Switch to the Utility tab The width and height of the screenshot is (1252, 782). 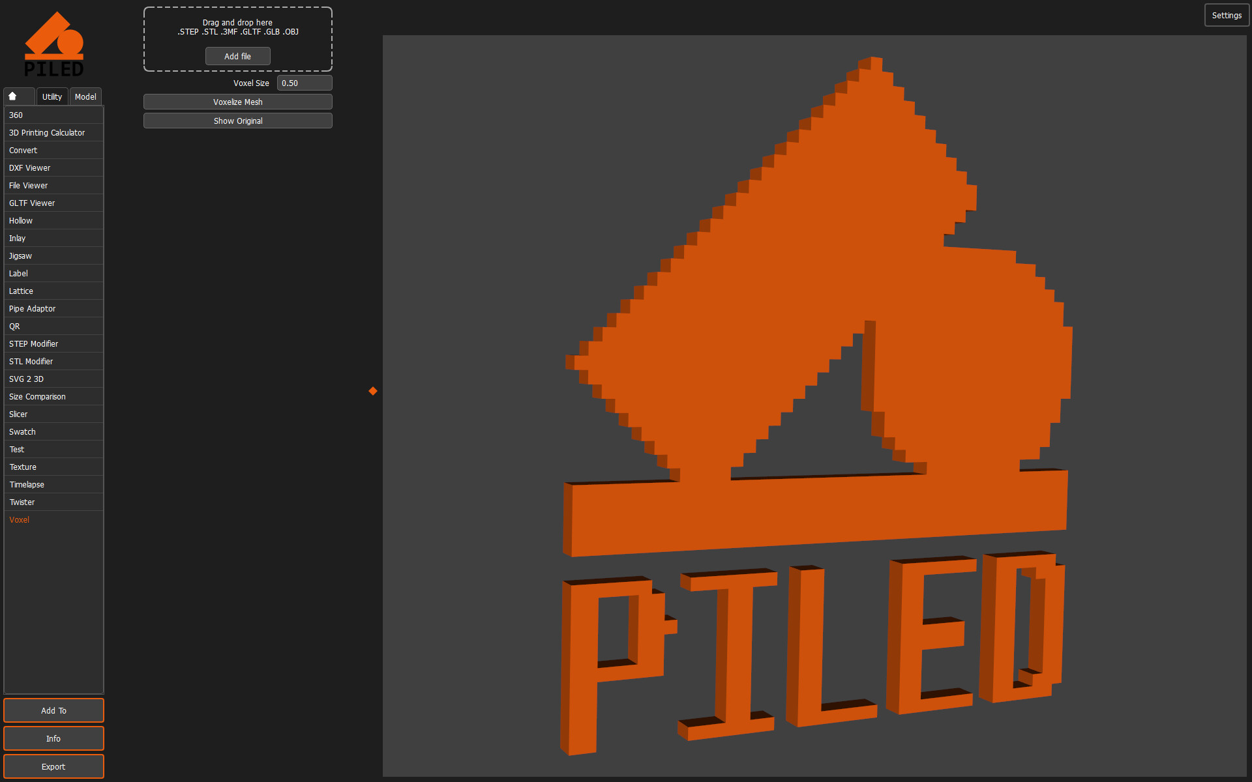(x=52, y=96)
